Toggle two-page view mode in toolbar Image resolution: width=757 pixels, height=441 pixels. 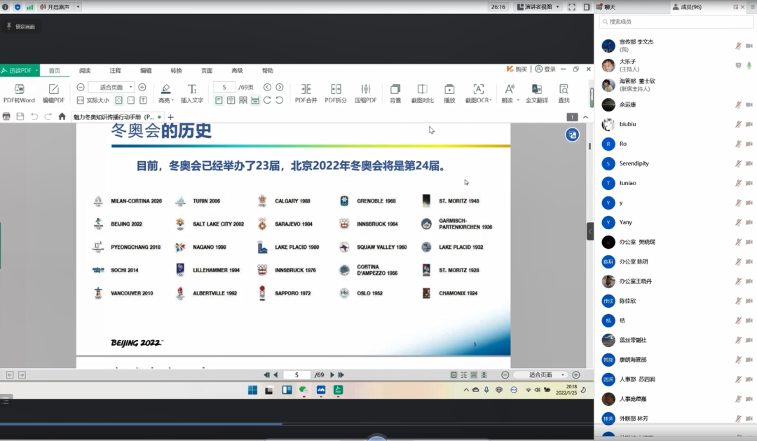pyautogui.click(x=231, y=100)
